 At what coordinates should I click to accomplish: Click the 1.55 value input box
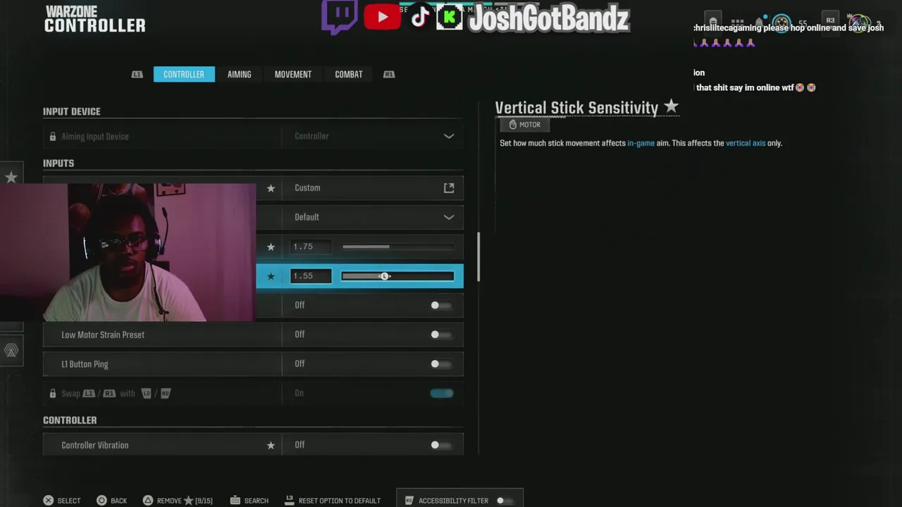(311, 276)
